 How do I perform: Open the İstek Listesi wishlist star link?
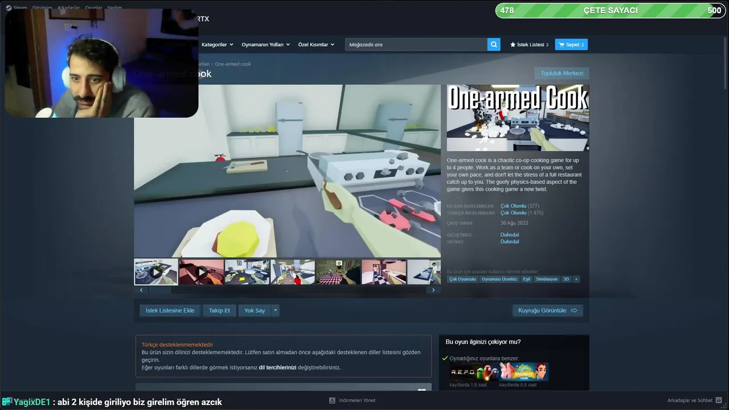(529, 44)
